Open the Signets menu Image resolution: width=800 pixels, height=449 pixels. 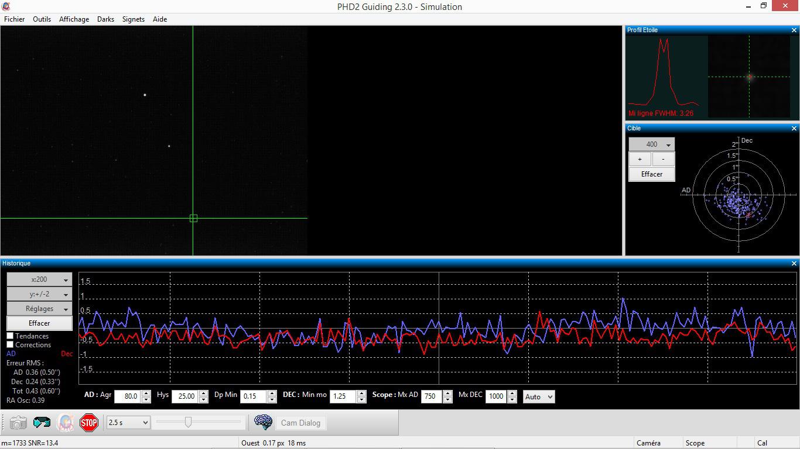[134, 19]
